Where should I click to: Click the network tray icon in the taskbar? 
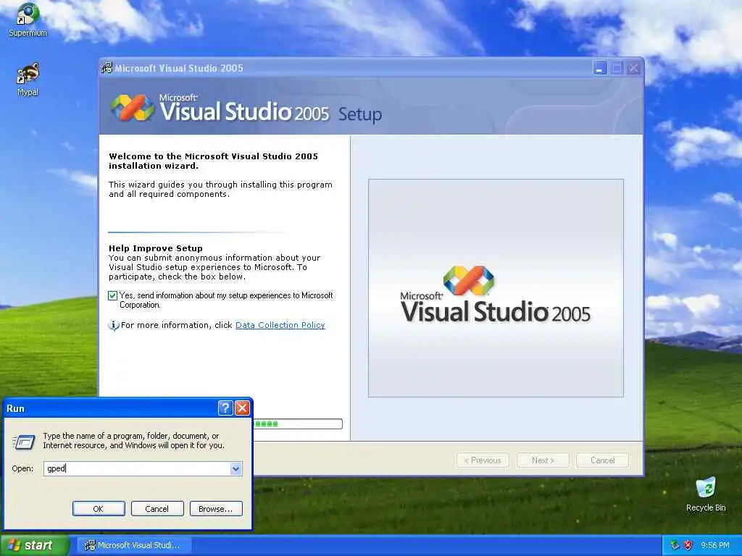[675, 545]
